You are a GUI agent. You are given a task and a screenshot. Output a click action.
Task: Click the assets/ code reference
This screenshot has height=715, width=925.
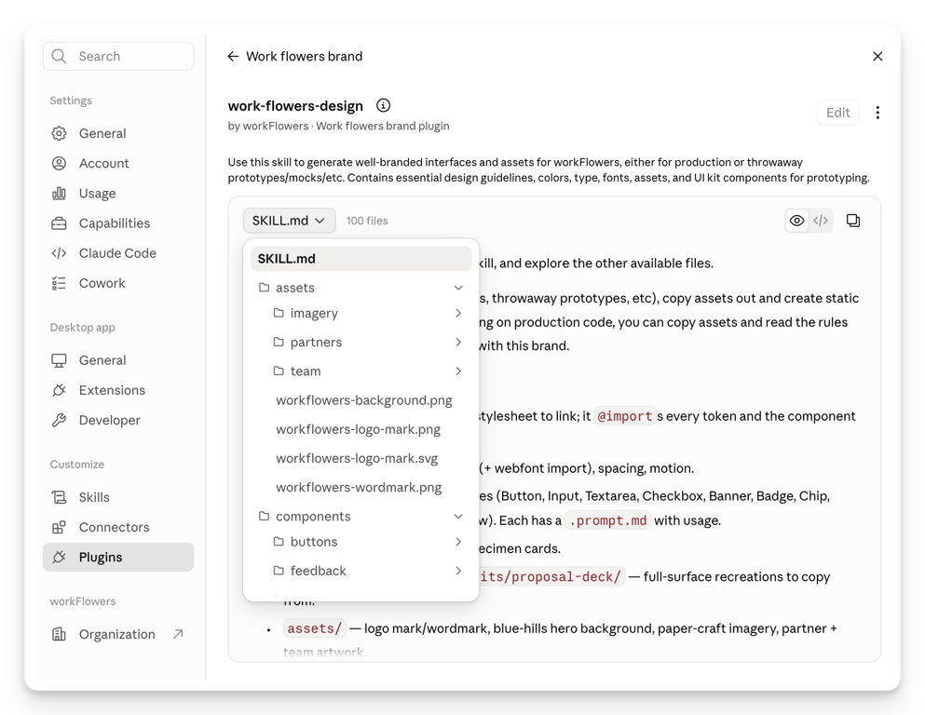[x=315, y=628]
